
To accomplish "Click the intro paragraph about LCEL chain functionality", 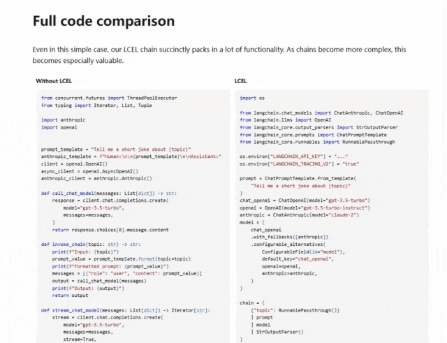I will click(219, 54).
